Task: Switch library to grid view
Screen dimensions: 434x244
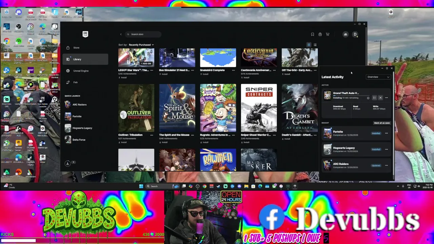Action: [309, 45]
